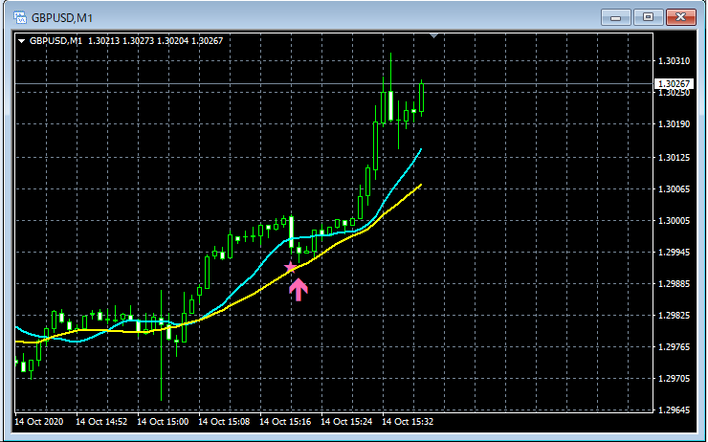Click price level 1.29765 on scale
Viewport: 708px width, 442px height.
point(675,347)
